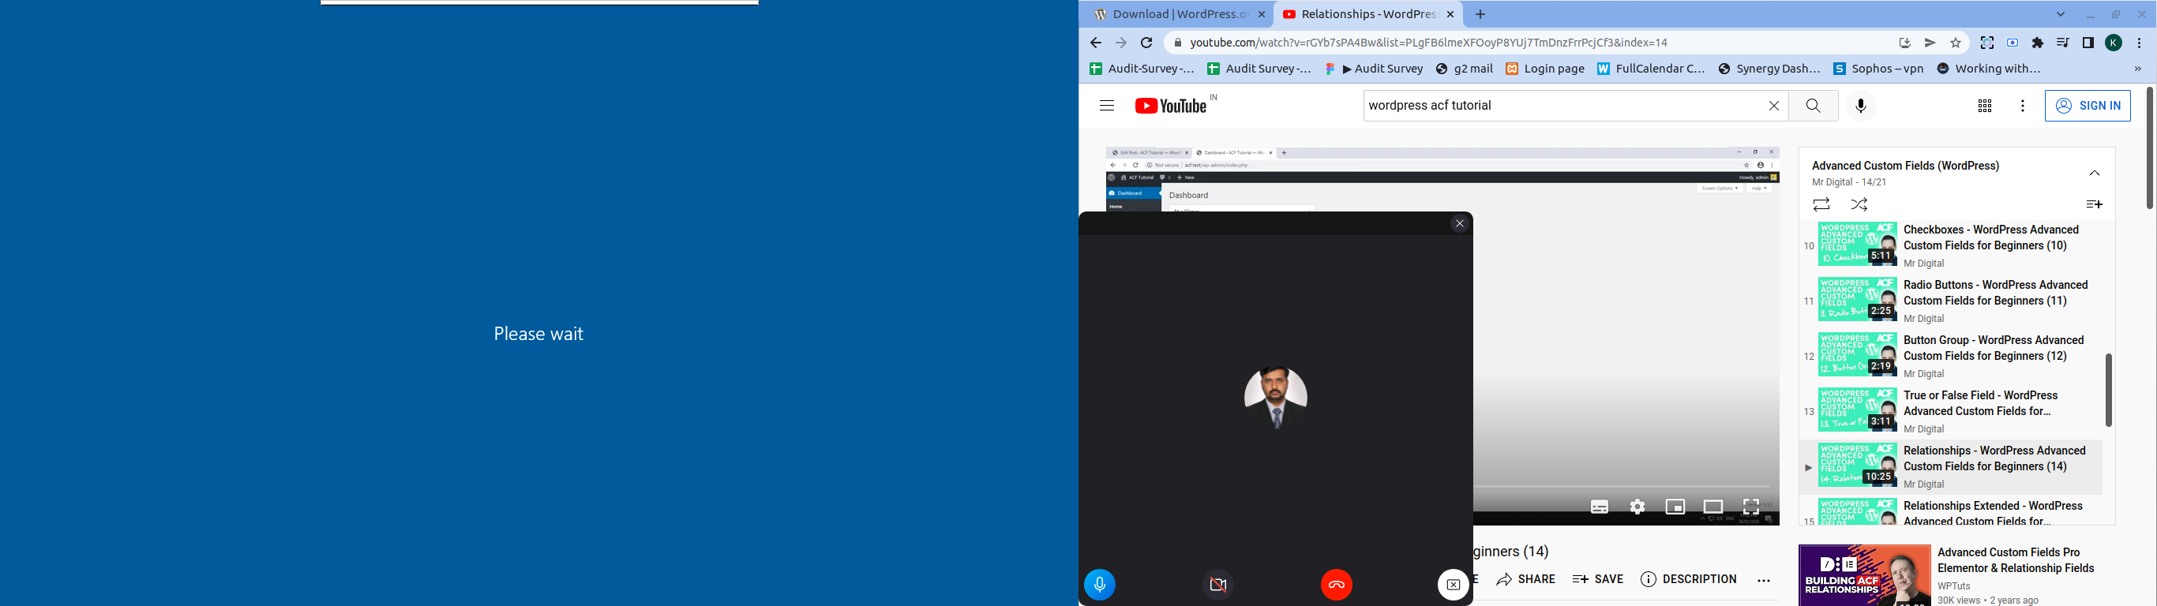
Task: Open the YouTube hamburger guide menu
Action: [1106, 106]
